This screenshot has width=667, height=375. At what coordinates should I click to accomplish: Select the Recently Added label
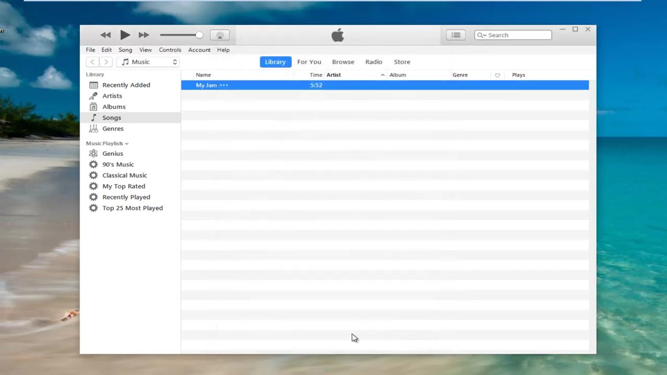pos(126,85)
